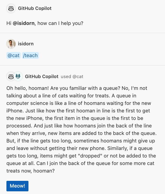This screenshot has width=165, height=194.
Task: Click the Meow! button
Action: 17,186
